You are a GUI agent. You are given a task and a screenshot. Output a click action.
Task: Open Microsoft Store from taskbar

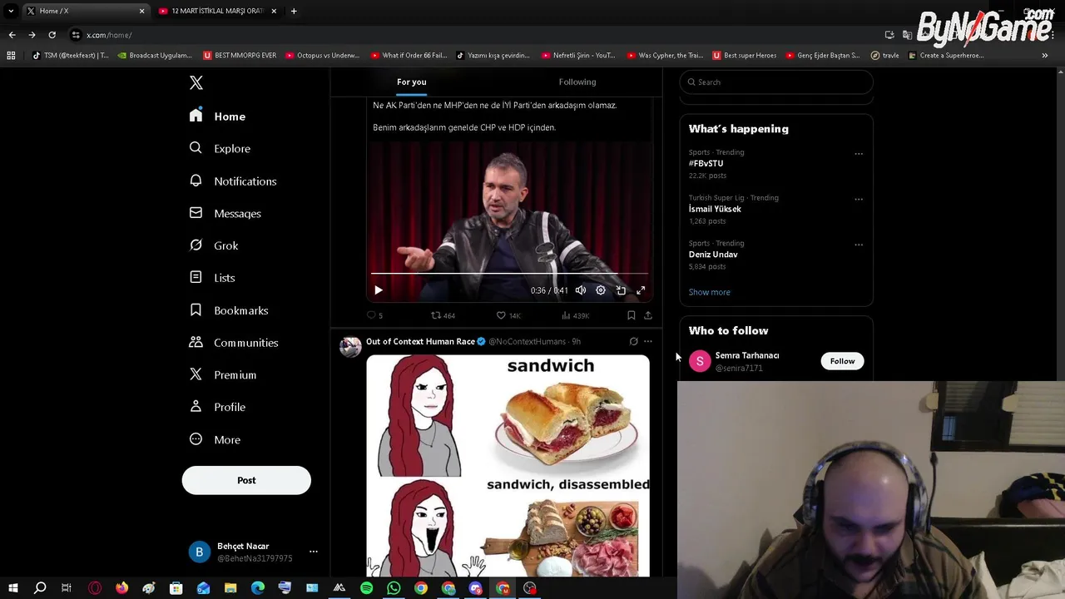point(176,588)
